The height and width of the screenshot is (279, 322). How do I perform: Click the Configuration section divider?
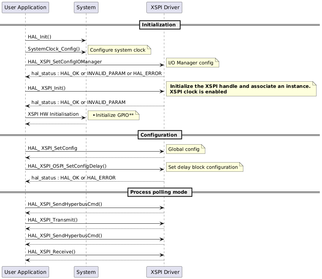[160, 135]
